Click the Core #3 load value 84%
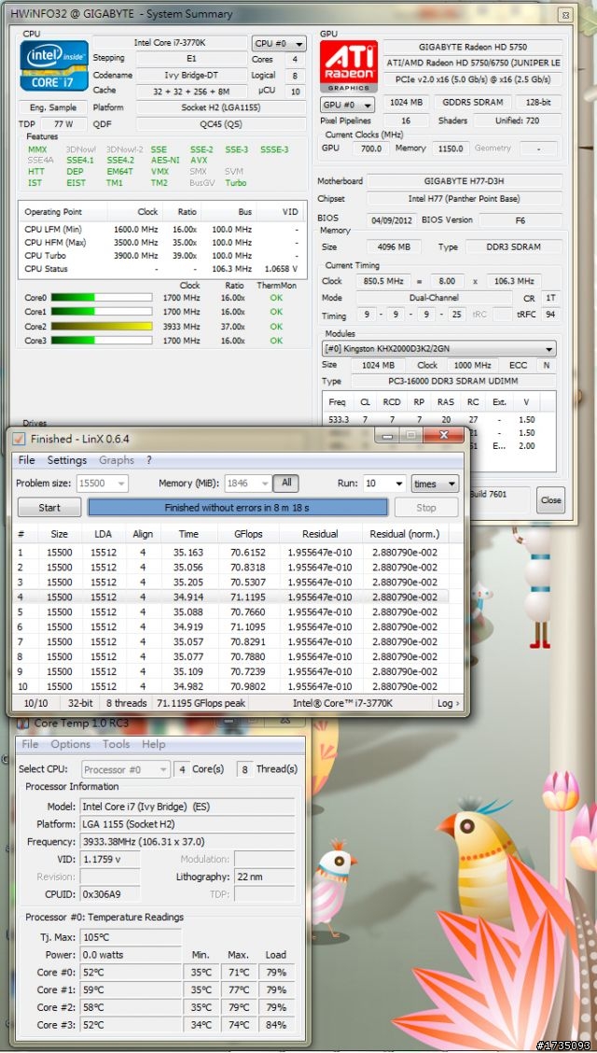The image size is (597, 1053). coord(276,1025)
